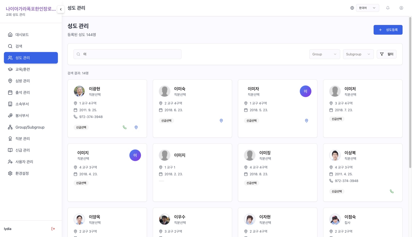Open 신급선택 on 이미징's card
Image resolution: width=412 pixels, height=237 pixels.
pos(252,183)
